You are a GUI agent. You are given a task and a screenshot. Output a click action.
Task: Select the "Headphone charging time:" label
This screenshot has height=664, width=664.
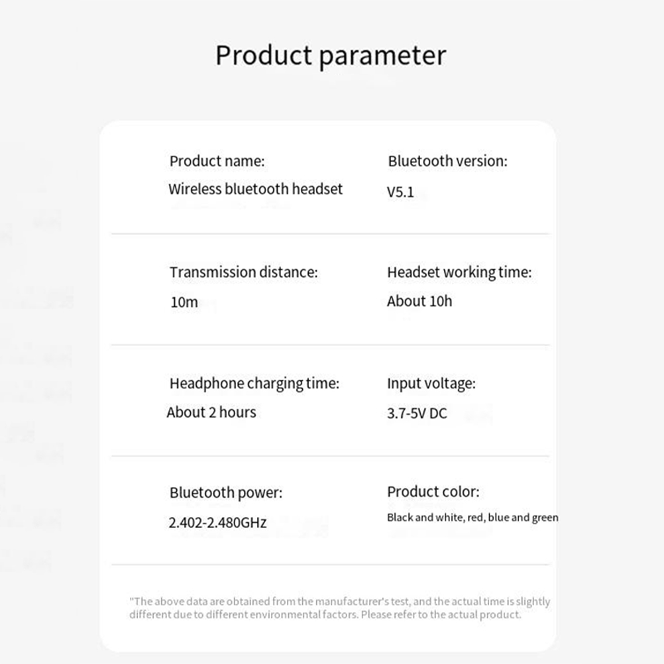[x=254, y=384]
